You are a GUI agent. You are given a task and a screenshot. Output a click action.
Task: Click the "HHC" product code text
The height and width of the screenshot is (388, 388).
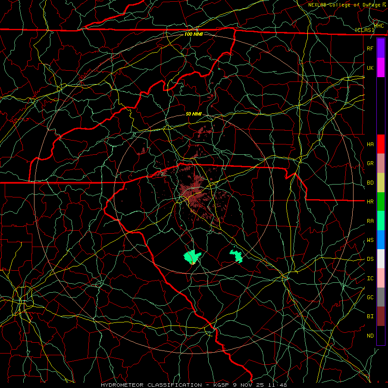point(379,25)
